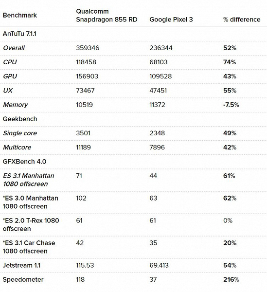Click the Overall score 359346
The height and width of the screenshot is (292, 267).
pyautogui.click(x=88, y=48)
